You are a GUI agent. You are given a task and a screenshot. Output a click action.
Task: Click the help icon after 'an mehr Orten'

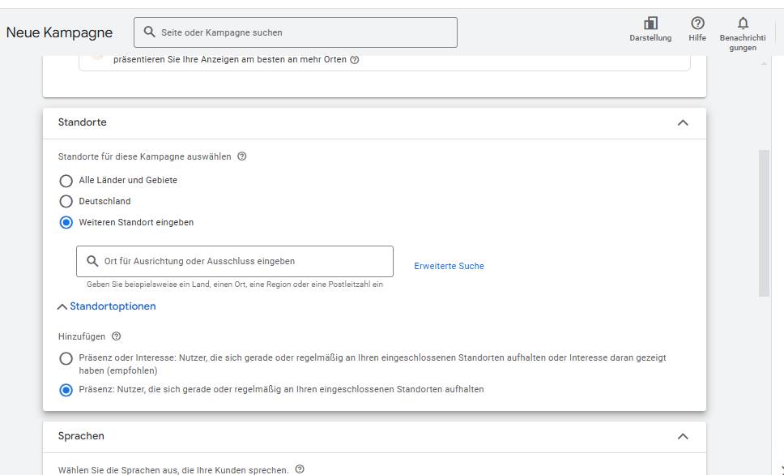point(355,59)
